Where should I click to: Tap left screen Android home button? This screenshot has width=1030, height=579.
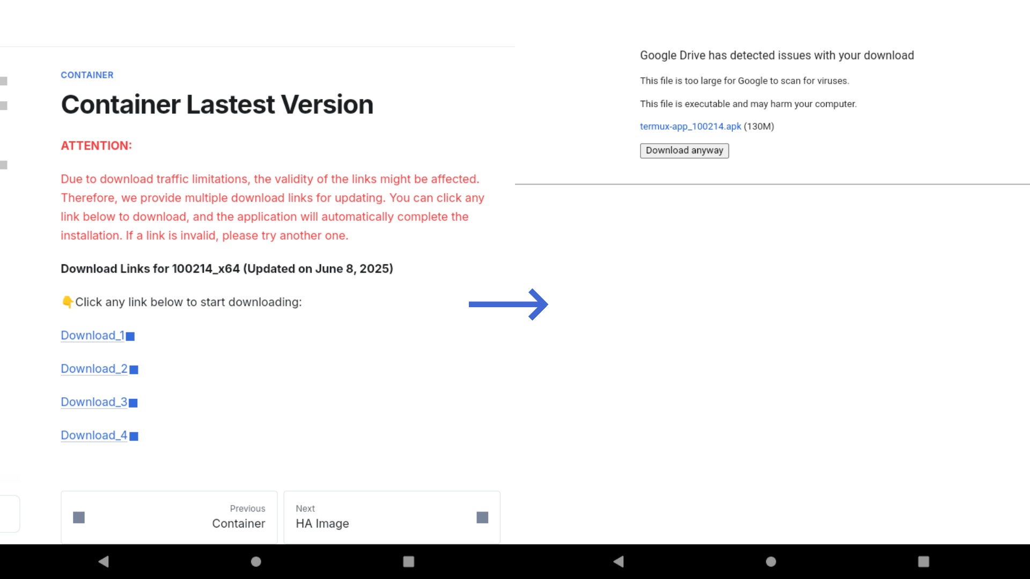(256, 561)
